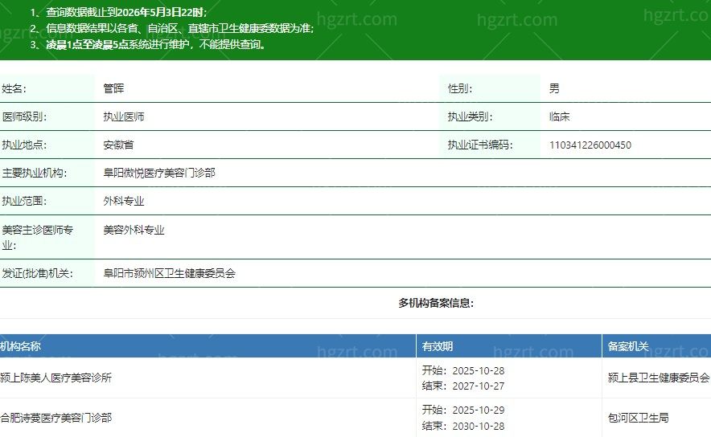The image size is (711, 437).
Task: Click the 发证(批准)机关 label
Action: 37,273
